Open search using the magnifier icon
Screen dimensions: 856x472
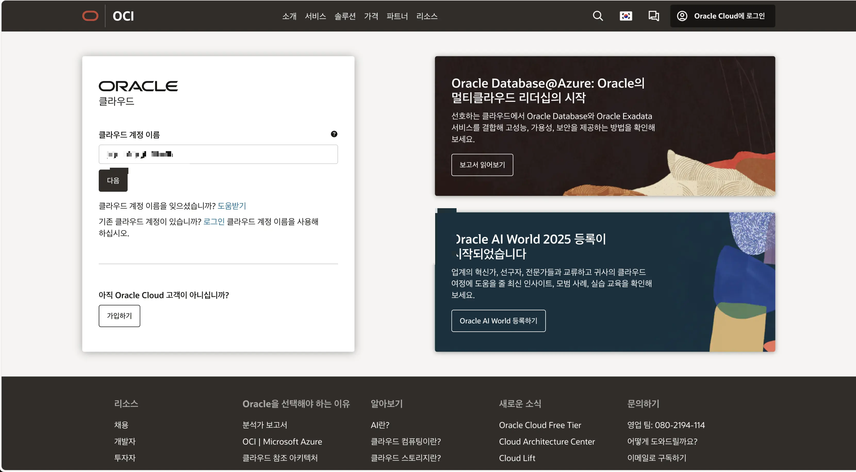click(598, 16)
